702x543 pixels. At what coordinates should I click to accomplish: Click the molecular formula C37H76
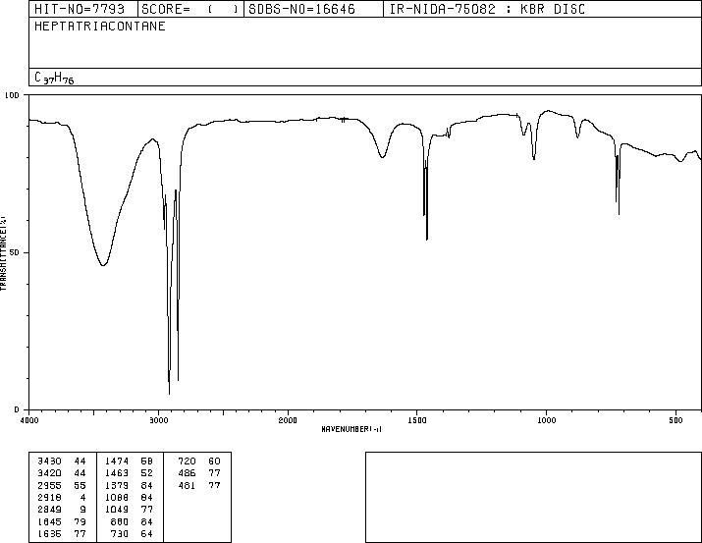(54, 78)
